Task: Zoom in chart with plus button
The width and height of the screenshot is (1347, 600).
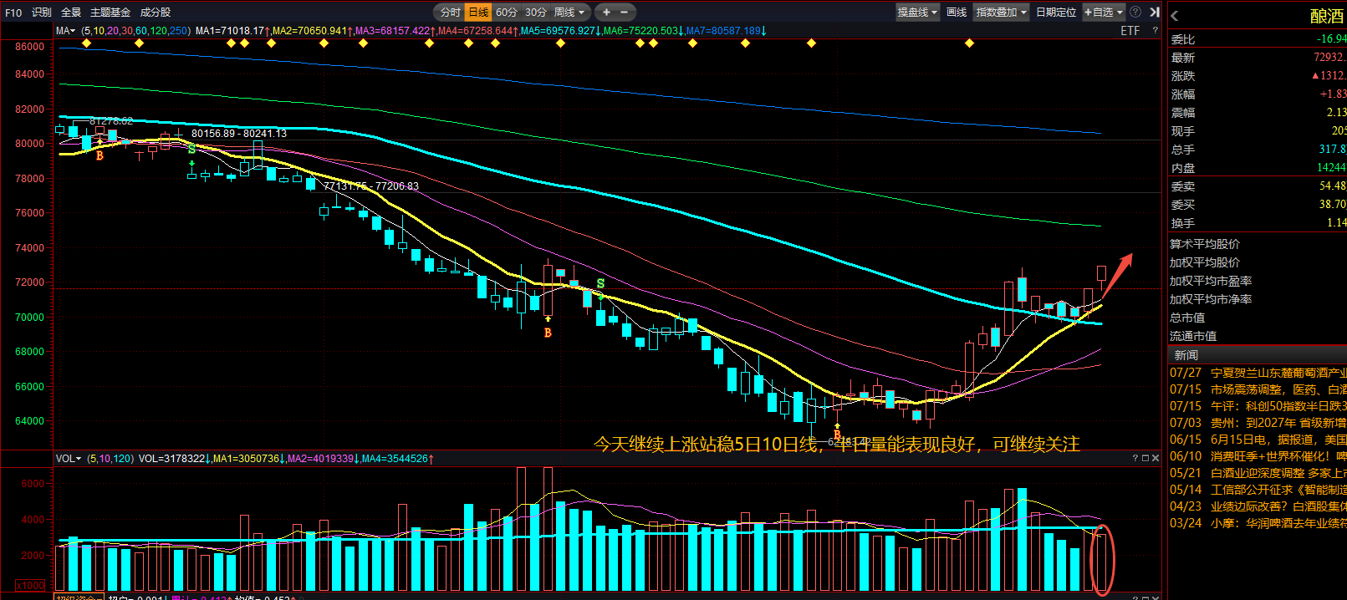Action: point(606,13)
